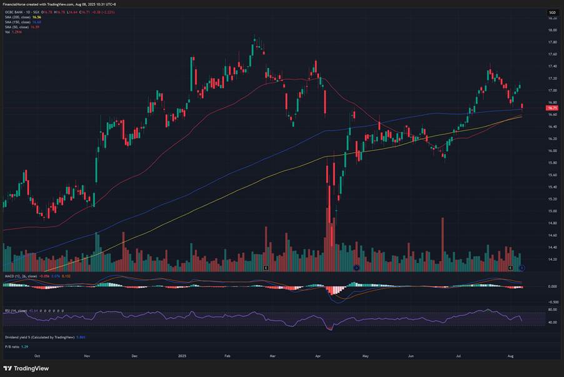
Task: Click the Apr label on the time axis
Action: click(318, 356)
